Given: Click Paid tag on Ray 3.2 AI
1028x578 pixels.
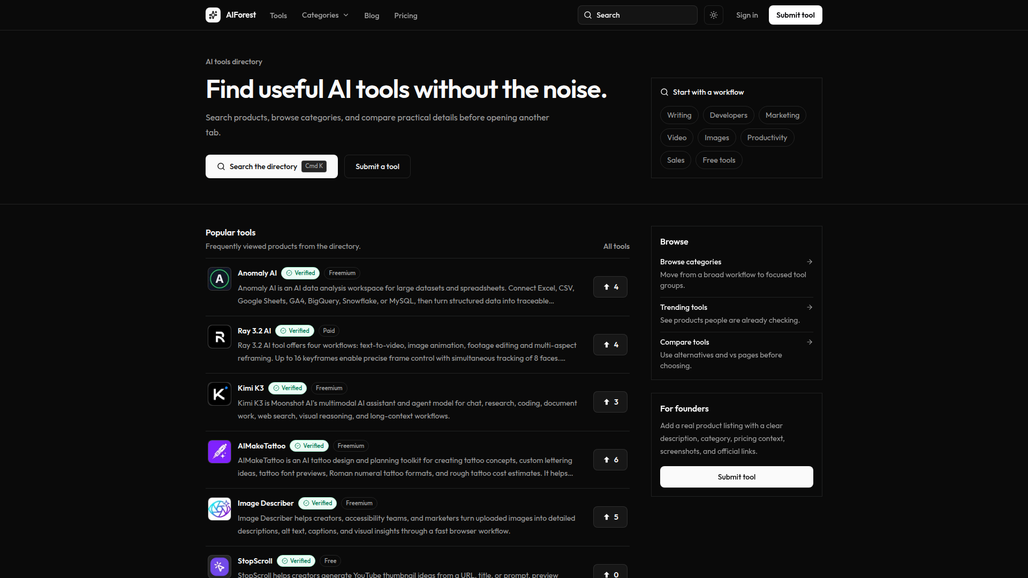Looking at the screenshot, I should [329, 331].
